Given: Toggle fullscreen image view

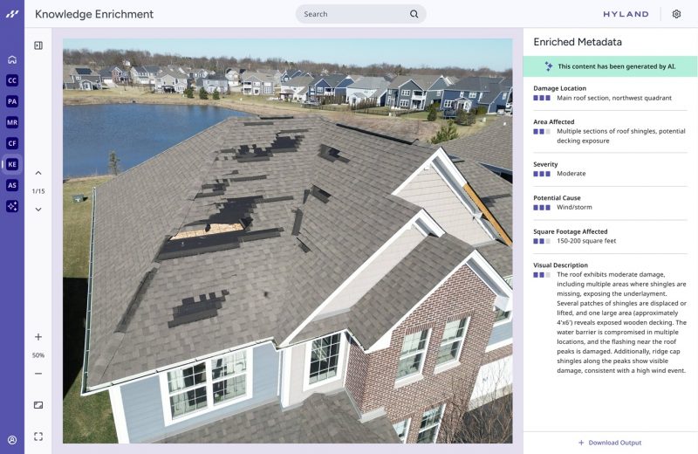Looking at the screenshot, I should (38, 436).
